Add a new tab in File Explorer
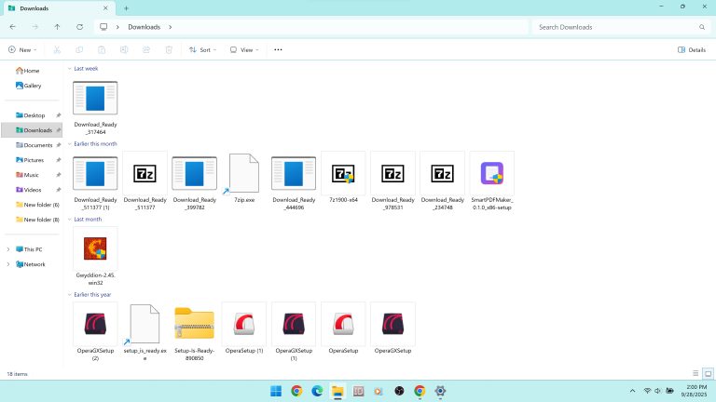 127,7
